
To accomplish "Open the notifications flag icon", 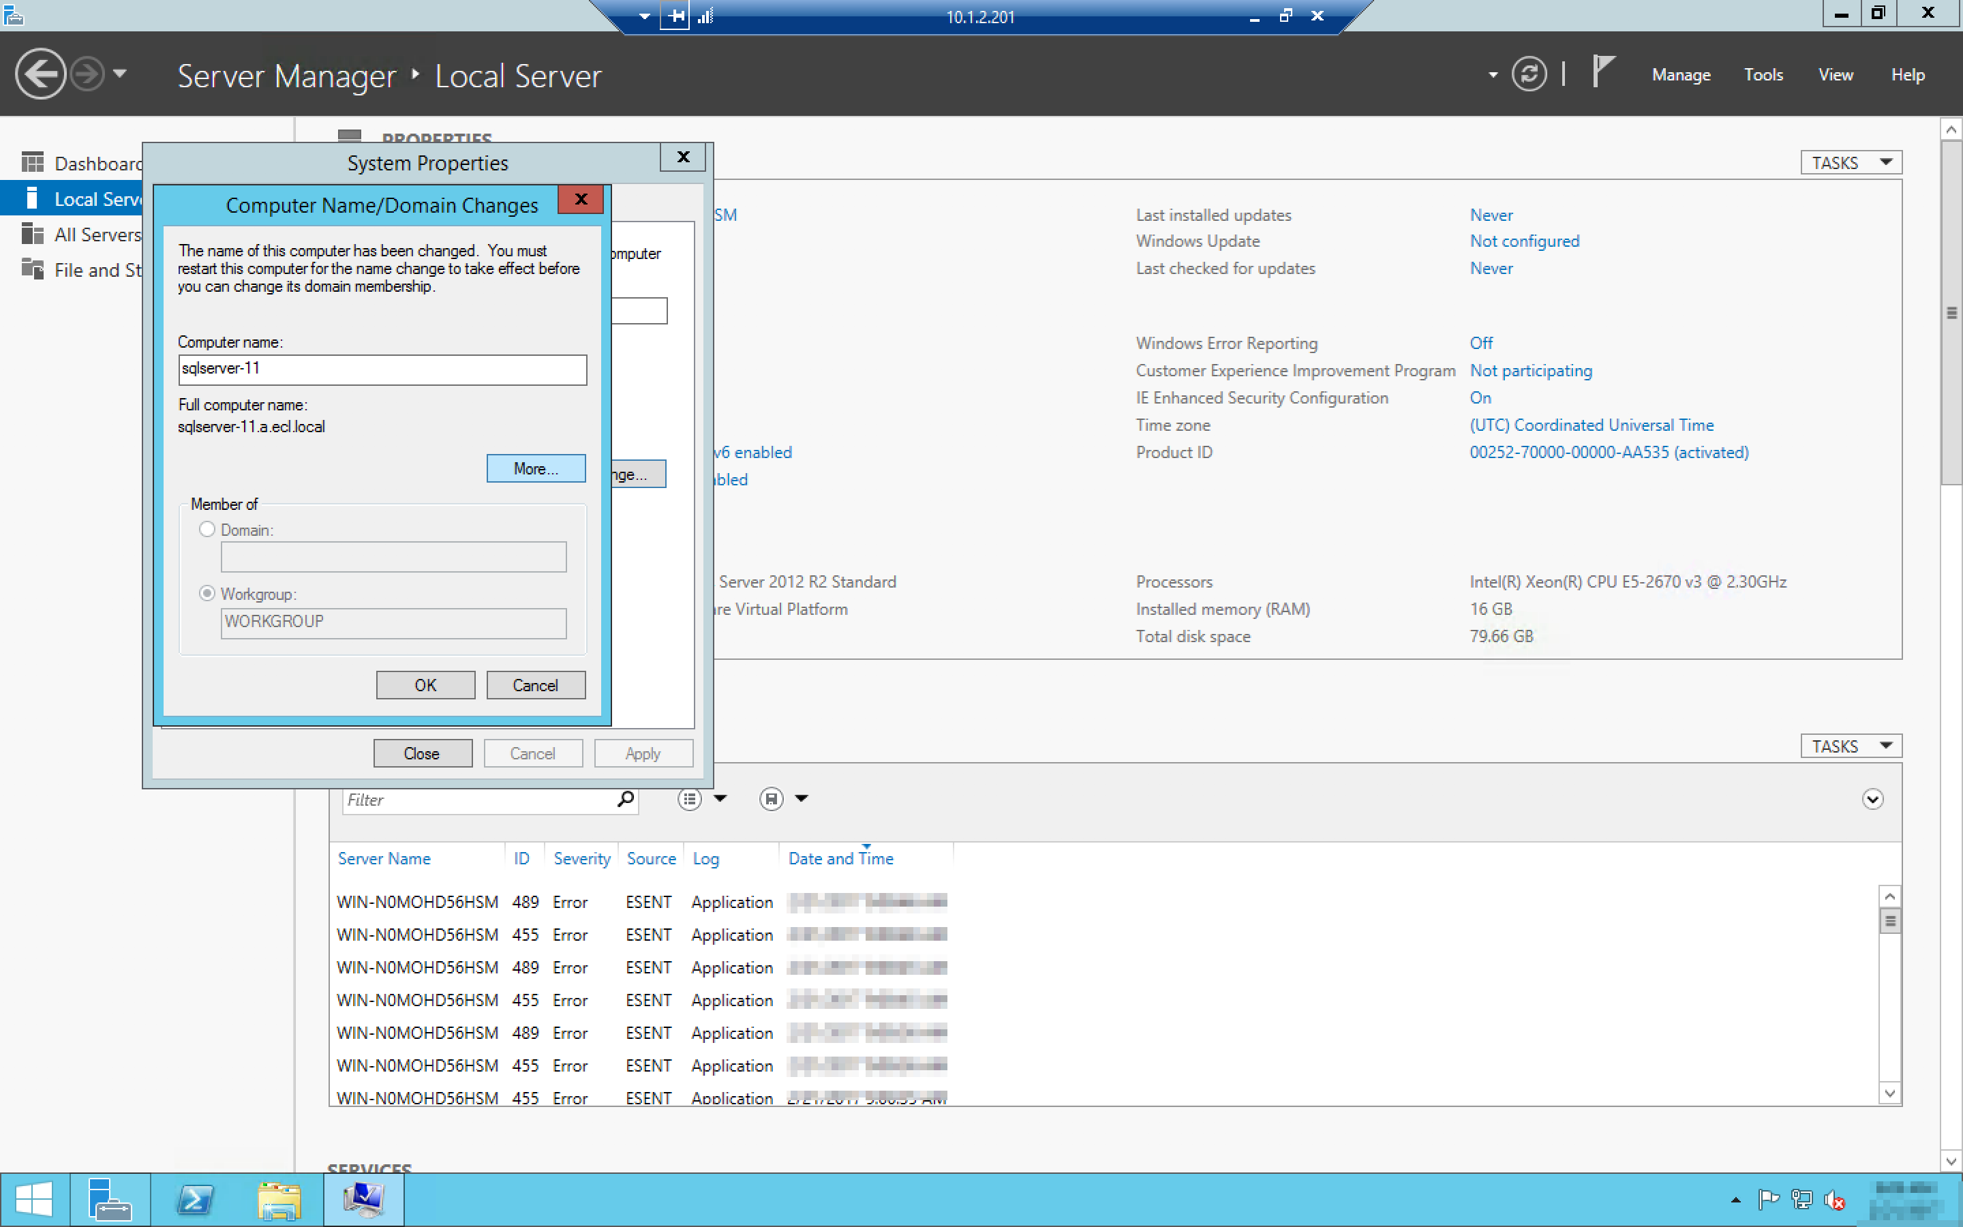I will 1602,72.
